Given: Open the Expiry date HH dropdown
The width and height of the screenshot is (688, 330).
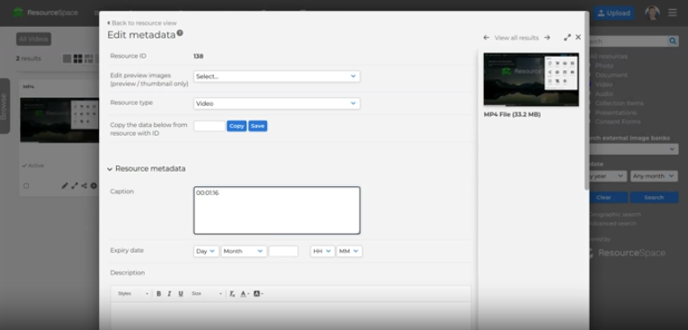Looking at the screenshot, I should (322, 251).
